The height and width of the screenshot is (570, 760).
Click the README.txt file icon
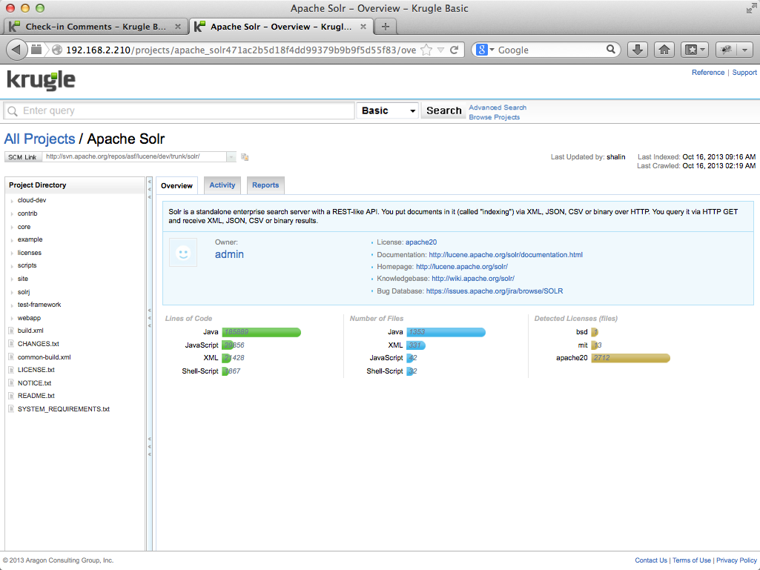(11, 396)
